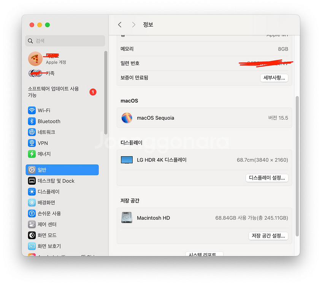
Task: Open the Wi-Fi settings icon
Action: tap(32, 110)
